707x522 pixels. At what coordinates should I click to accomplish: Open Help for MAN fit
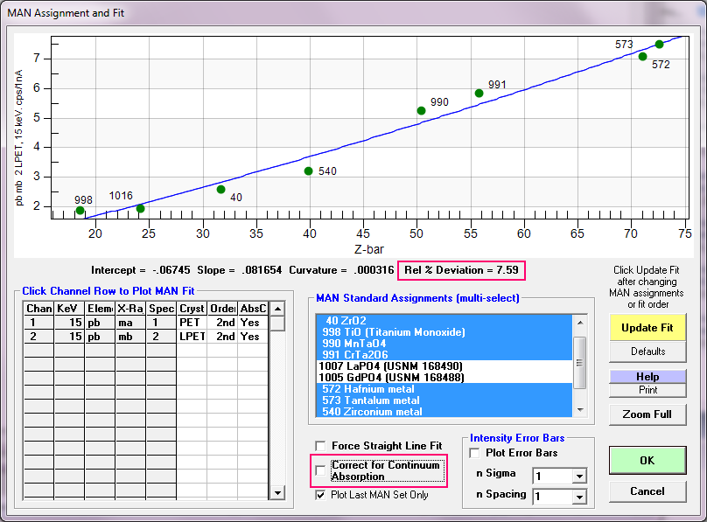[x=647, y=376]
